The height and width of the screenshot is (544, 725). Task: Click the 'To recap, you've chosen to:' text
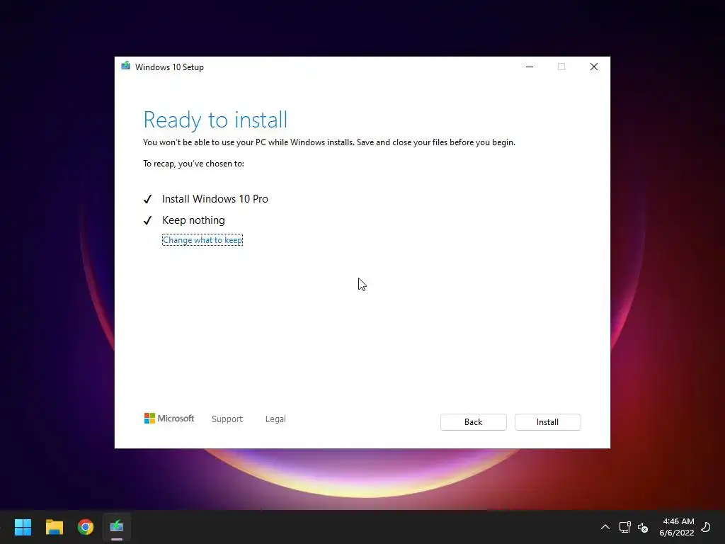coord(193,164)
